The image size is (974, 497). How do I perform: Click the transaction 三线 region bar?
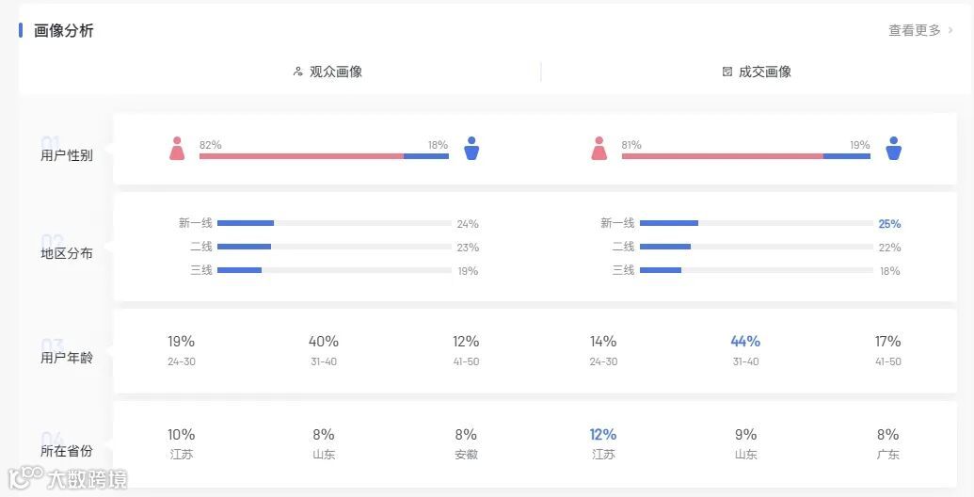click(x=756, y=270)
